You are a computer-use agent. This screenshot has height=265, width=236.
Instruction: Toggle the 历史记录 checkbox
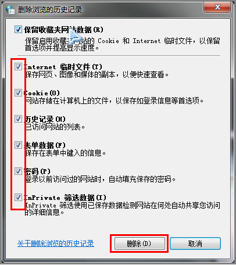18,119
